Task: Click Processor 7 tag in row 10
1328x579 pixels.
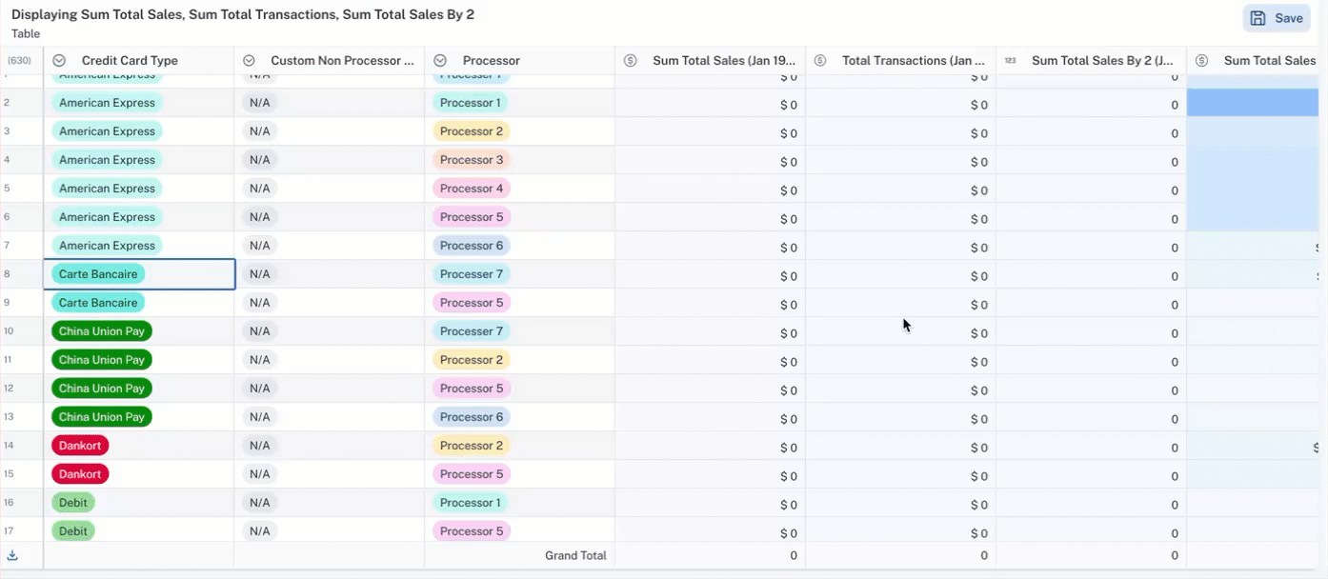Action: [472, 331]
